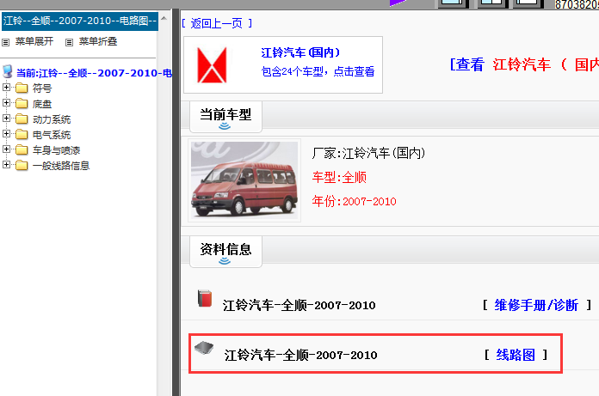Screen dimensions: 599x396
Task: Open the 动力系统 folder icon
Action: point(22,119)
